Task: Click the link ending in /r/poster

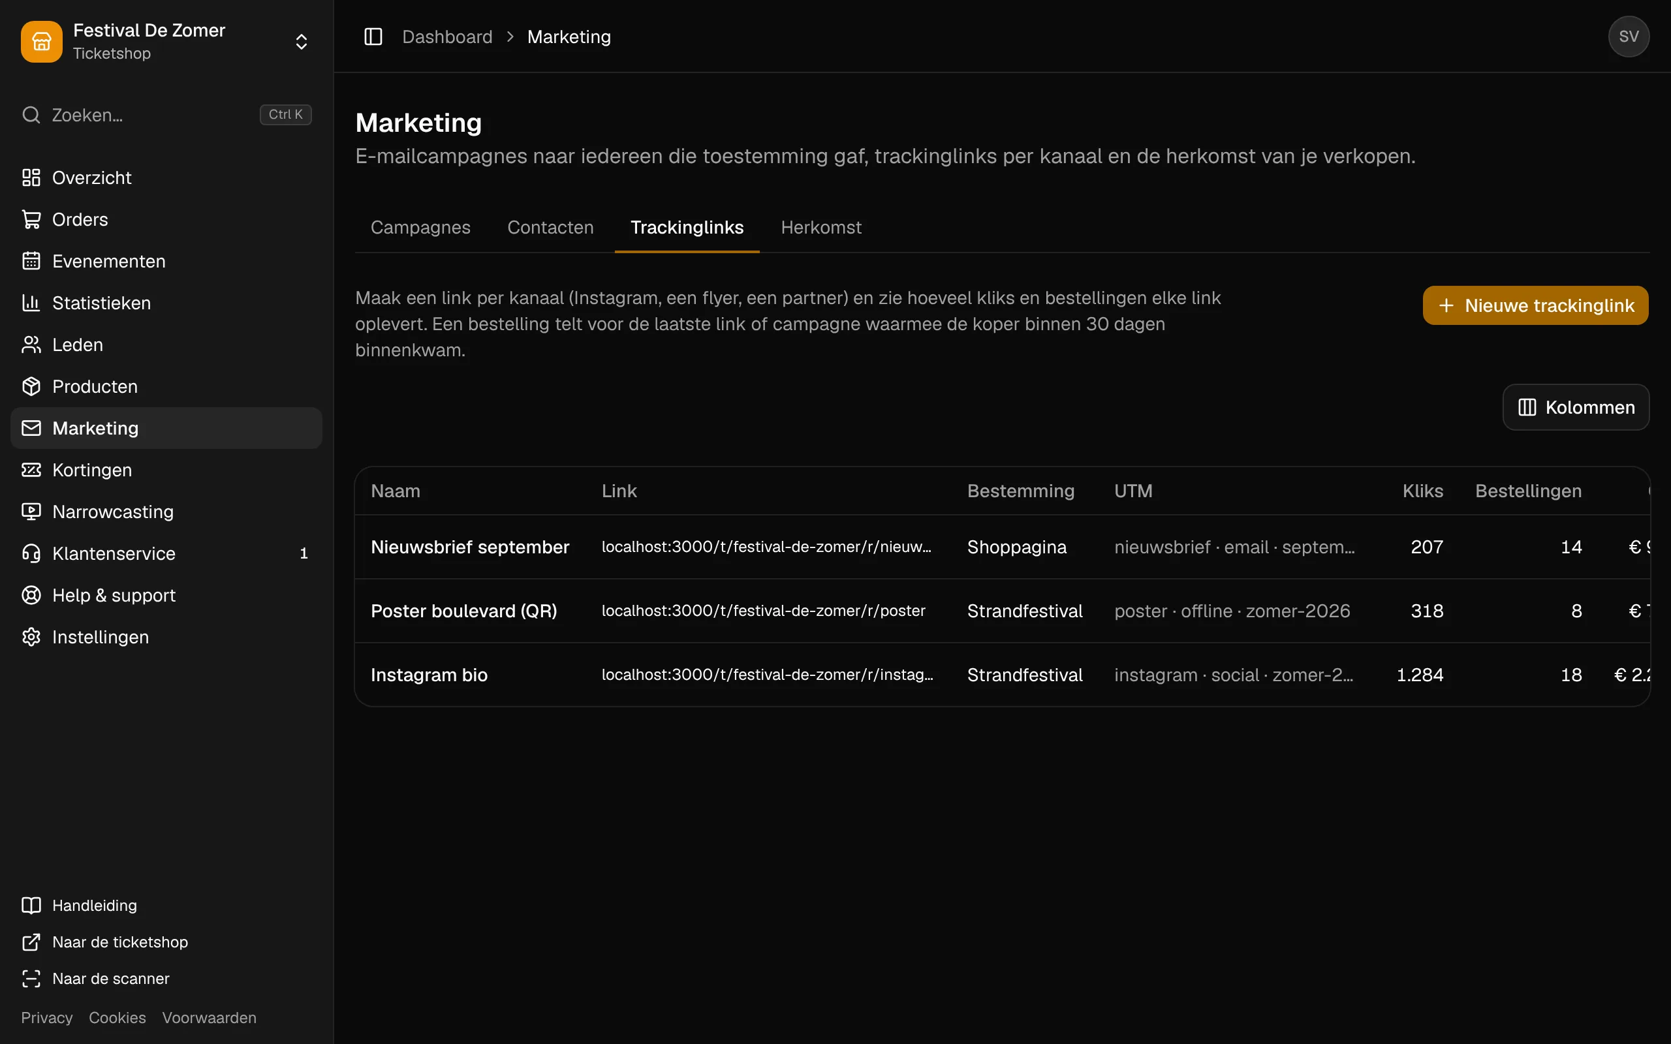Action: pyautogui.click(x=763, y=611)
